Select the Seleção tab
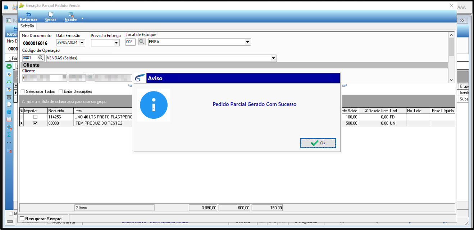The width and height of the screenshot is (474, 230). [27, 26]
